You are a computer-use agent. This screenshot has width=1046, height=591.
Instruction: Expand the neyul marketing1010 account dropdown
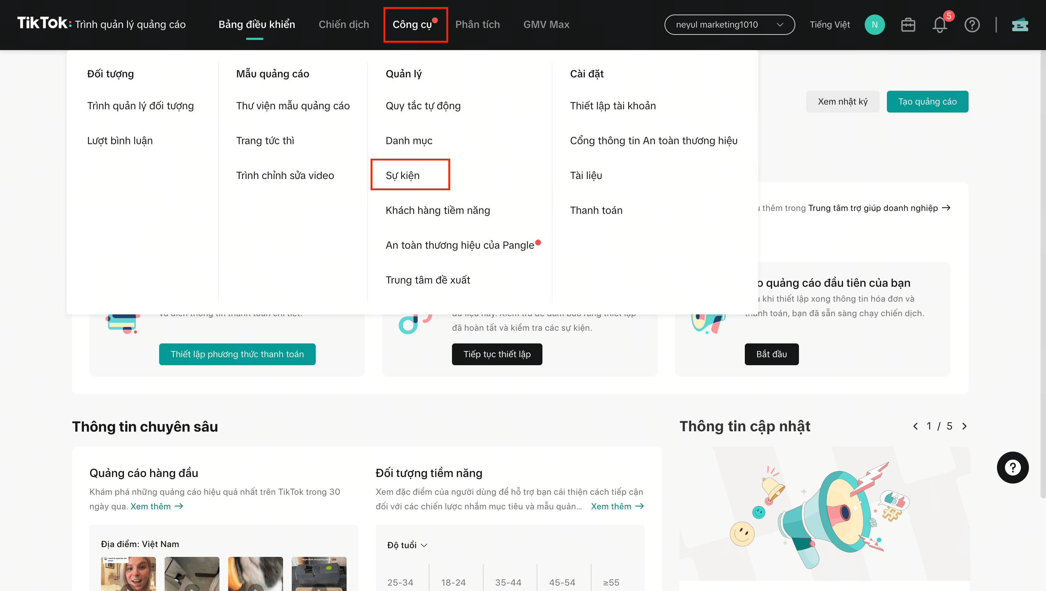click(x=729, y=25)
